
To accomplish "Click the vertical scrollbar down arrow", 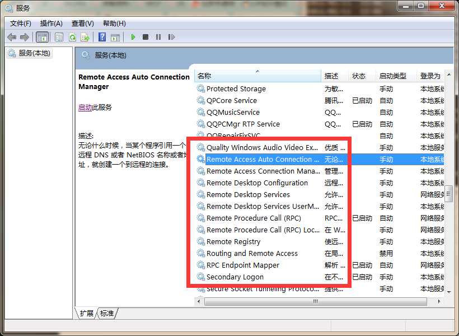I will (x=449, y=292).
